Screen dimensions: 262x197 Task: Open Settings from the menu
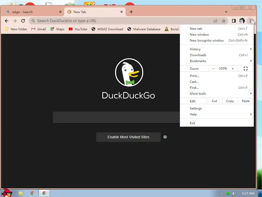[x=217, y=109]
